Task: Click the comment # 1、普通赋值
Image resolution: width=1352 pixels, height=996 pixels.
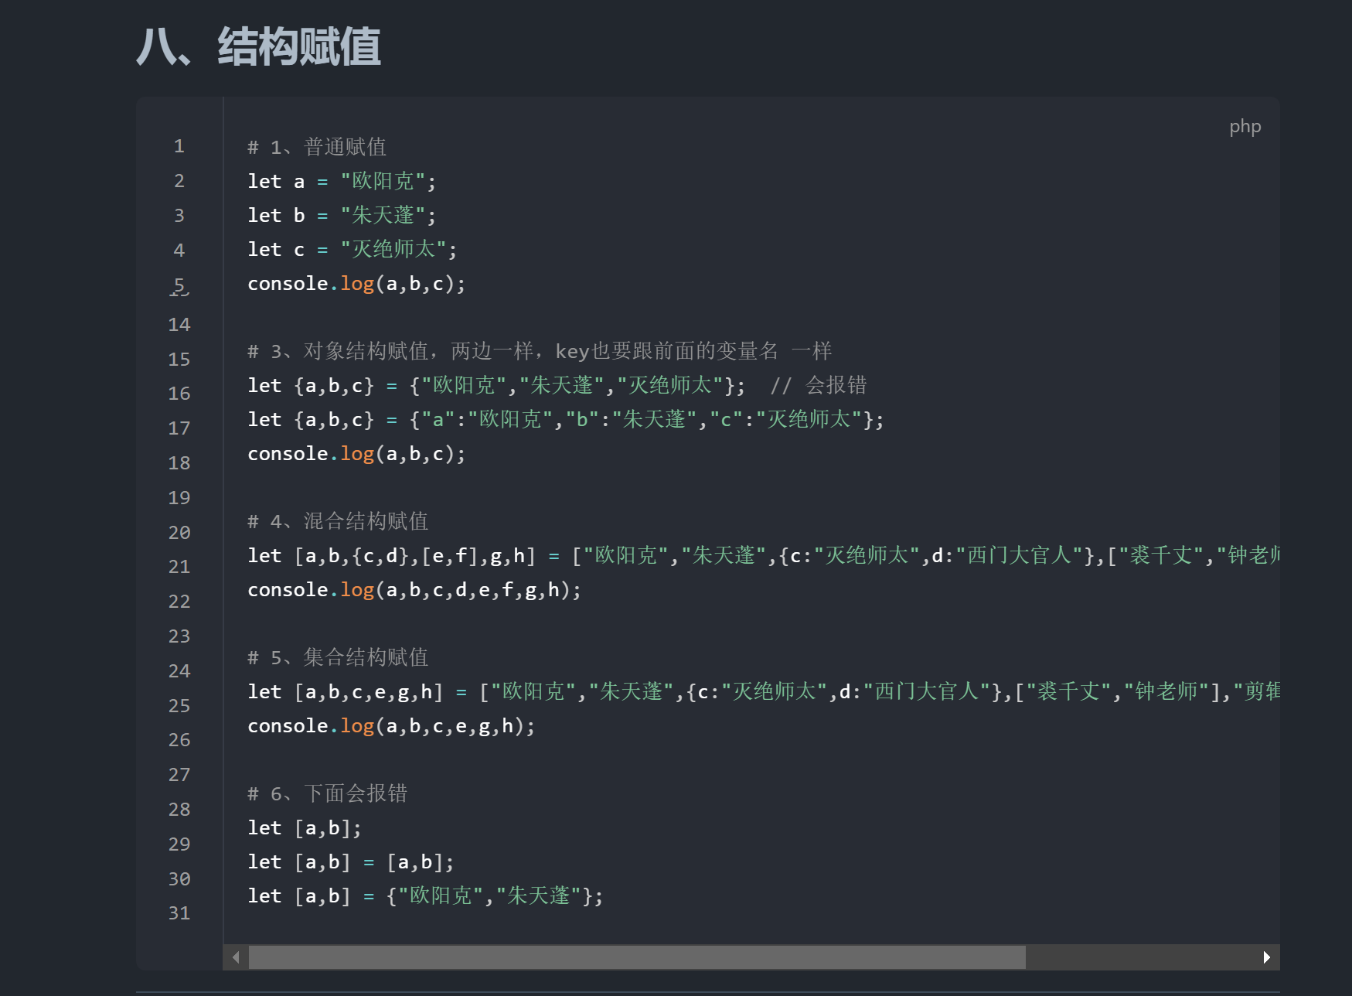Action: 317,147
